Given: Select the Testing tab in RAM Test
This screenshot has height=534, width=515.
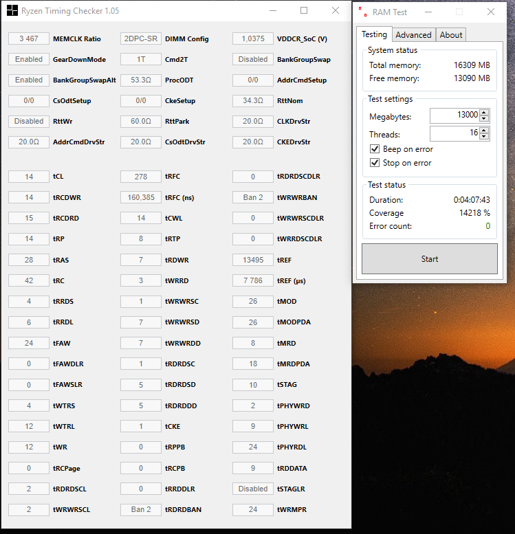Looking at the screenshot, I should click(374, 34).
